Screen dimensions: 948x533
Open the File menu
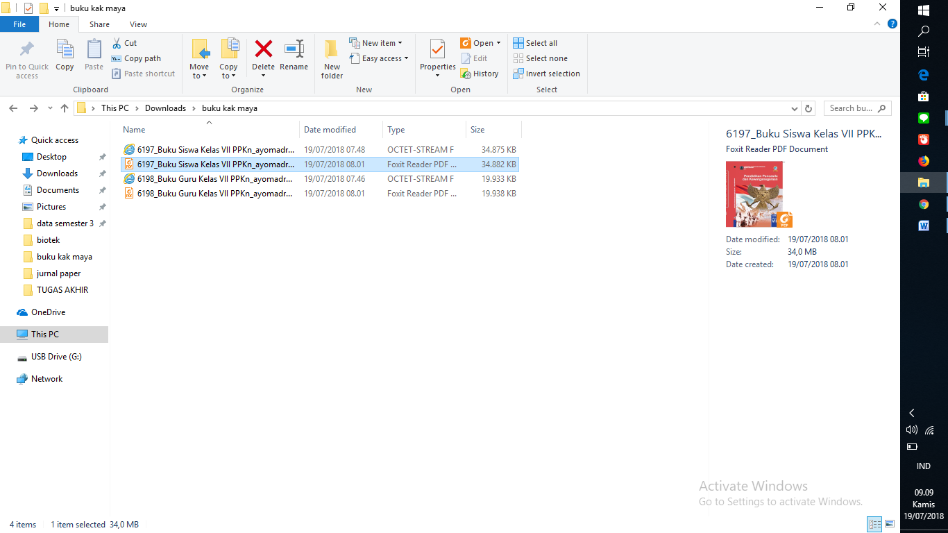click(19, 24)
